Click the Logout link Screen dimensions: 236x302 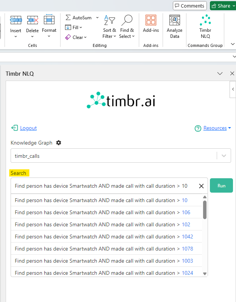coord(28,128)
